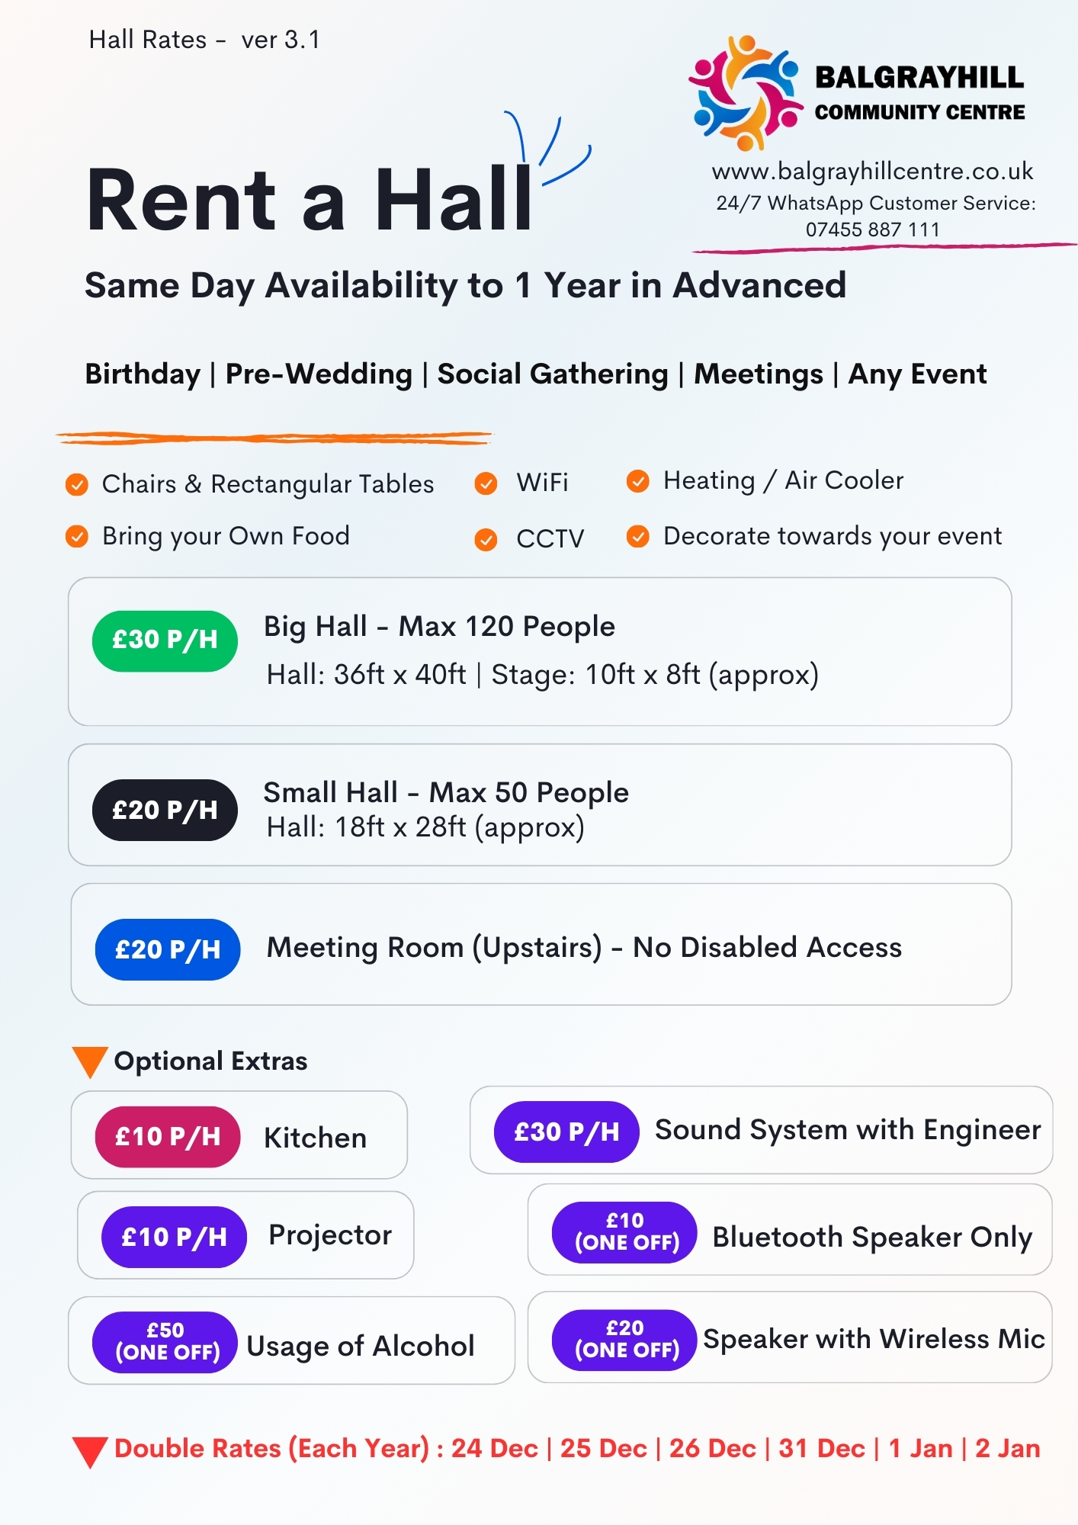
Task: Click the WhatsApp number 07455 887 111
Action: [x=872, y=230]
